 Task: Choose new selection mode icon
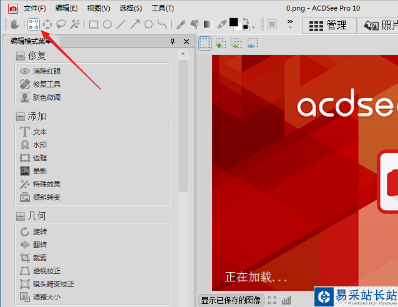click(205, 43)
